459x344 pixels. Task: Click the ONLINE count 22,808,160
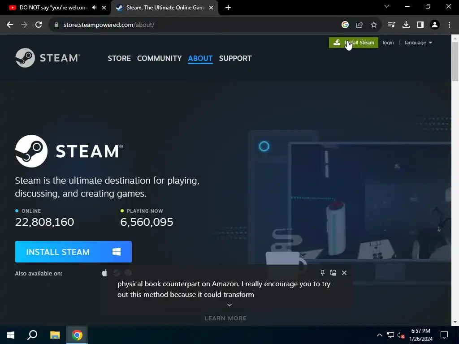pyautogui.click(x=44, y=222)
